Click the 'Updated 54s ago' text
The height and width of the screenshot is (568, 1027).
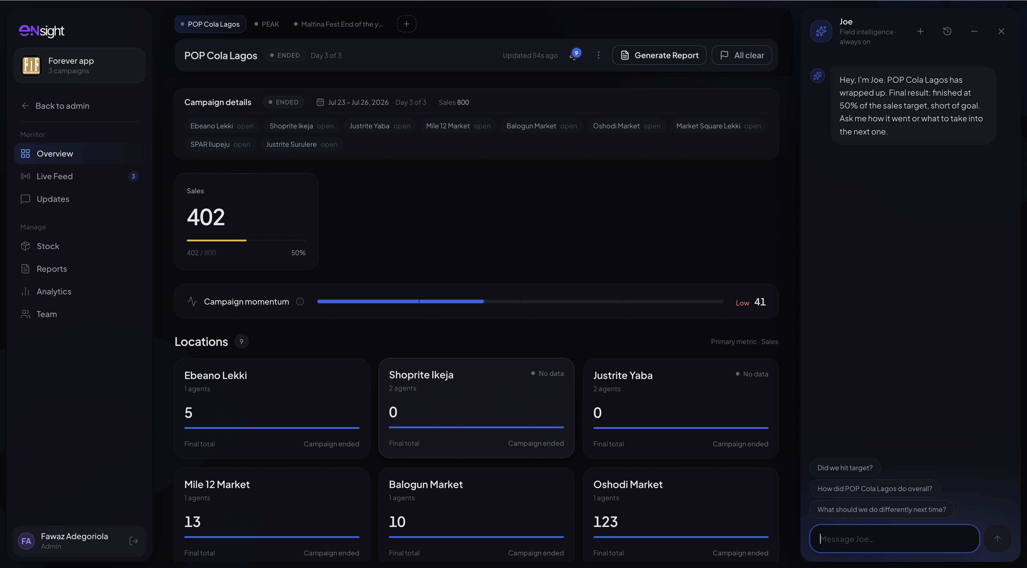point(530,55)
